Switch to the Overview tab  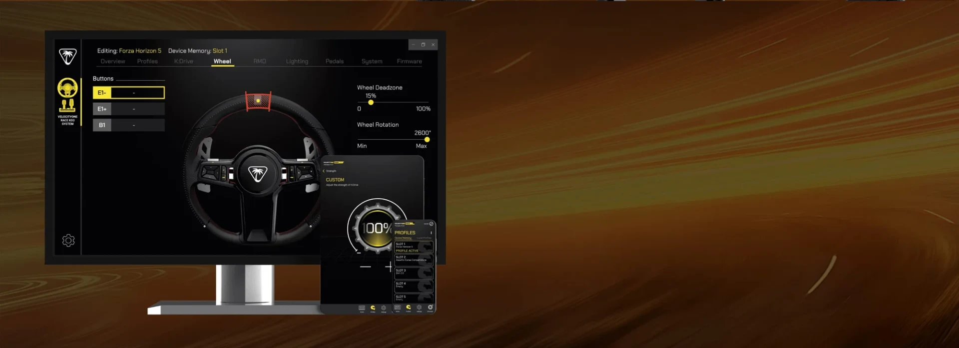point(113,61)
